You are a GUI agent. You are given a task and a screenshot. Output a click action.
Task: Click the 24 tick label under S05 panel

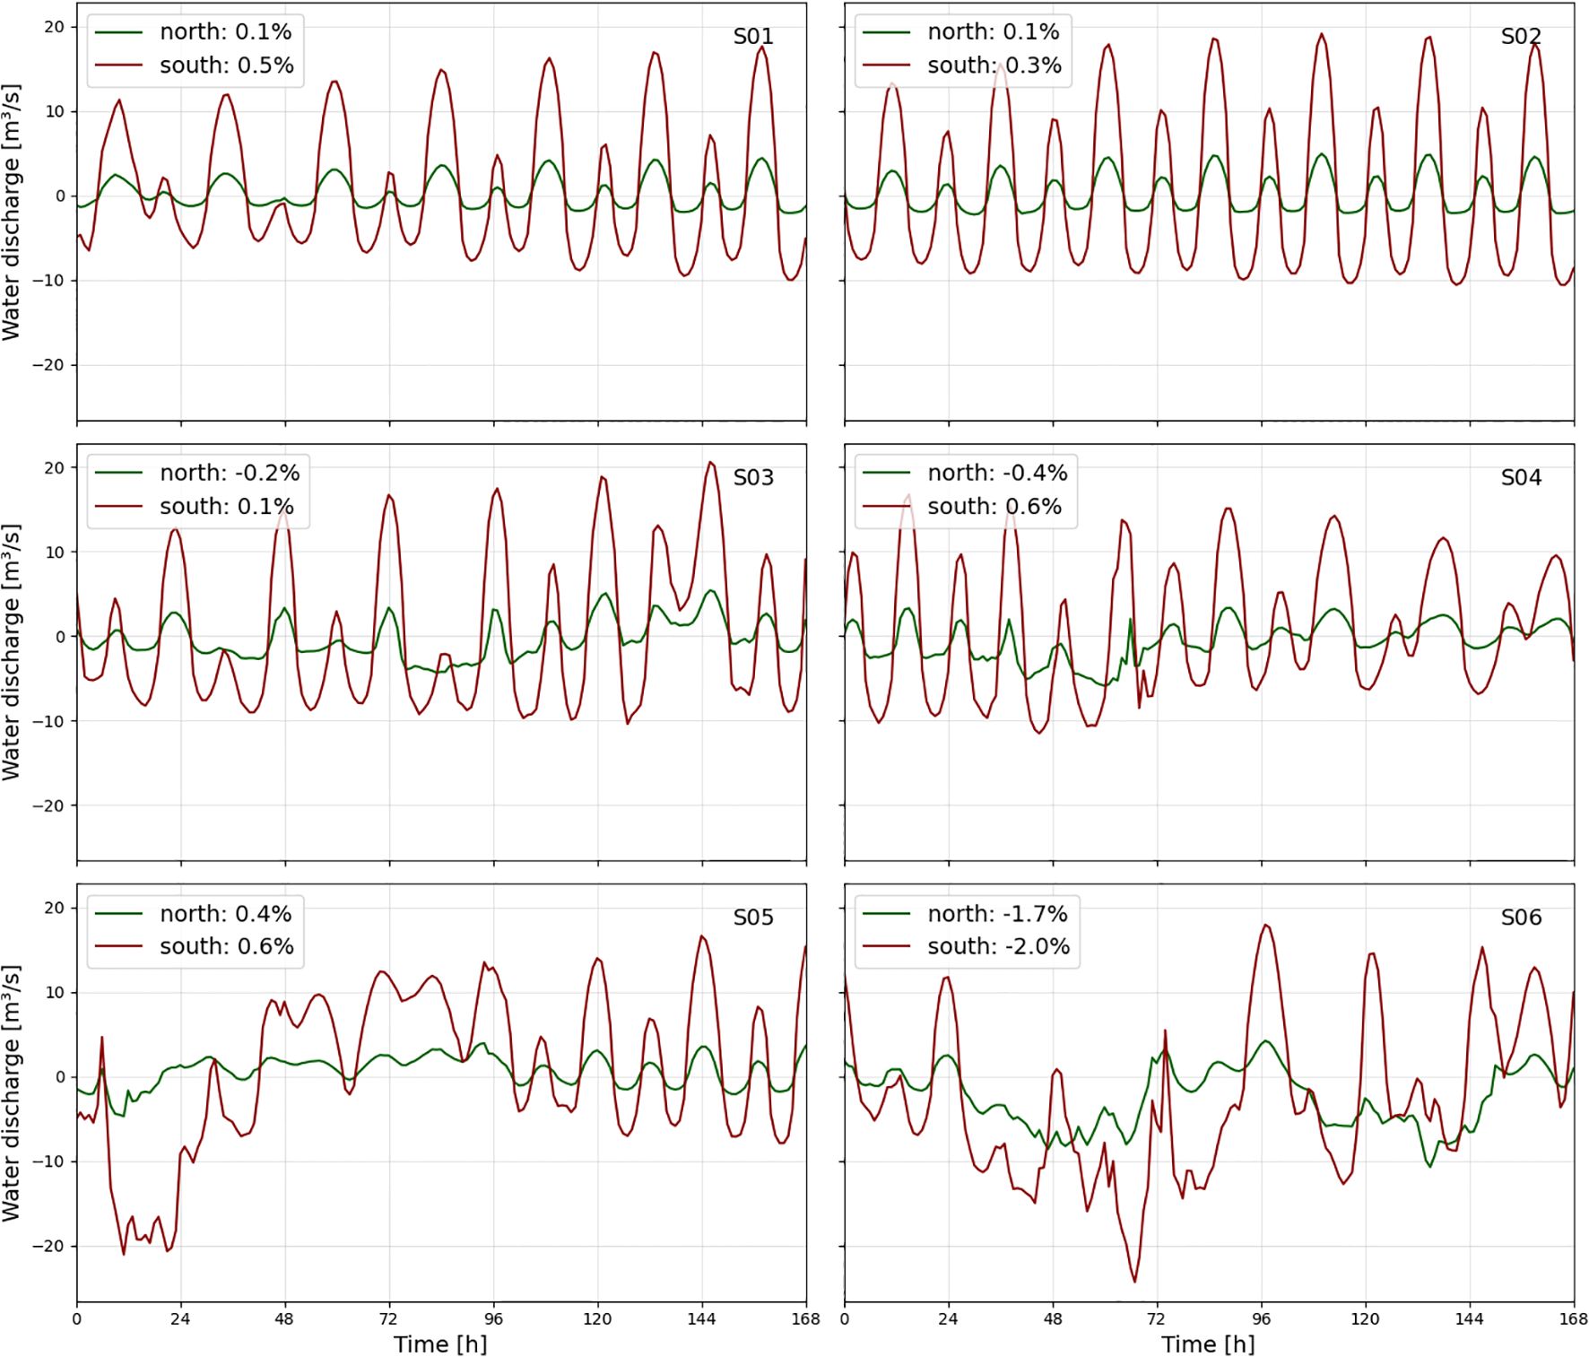(x=180, y=1318)
